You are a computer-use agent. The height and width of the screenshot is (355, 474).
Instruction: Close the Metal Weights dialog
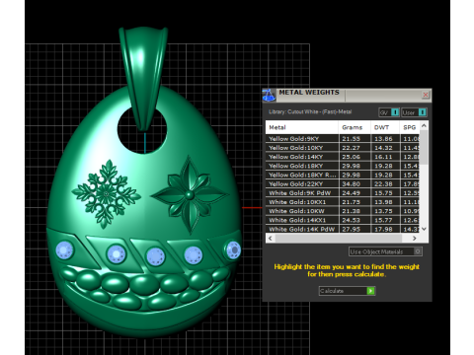tap(426, 95)
